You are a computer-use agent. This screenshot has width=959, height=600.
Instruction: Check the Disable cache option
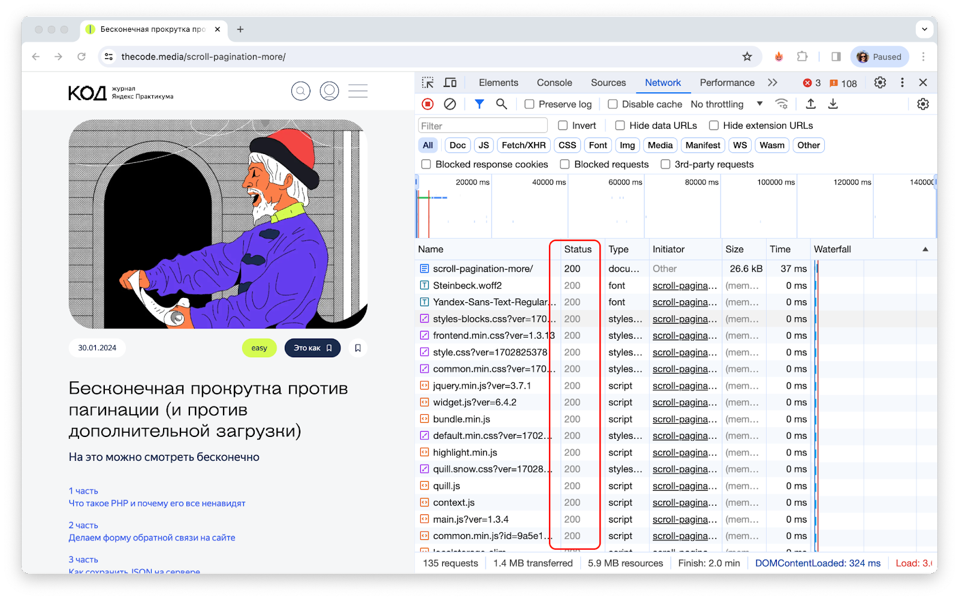[x=613, y=104]
